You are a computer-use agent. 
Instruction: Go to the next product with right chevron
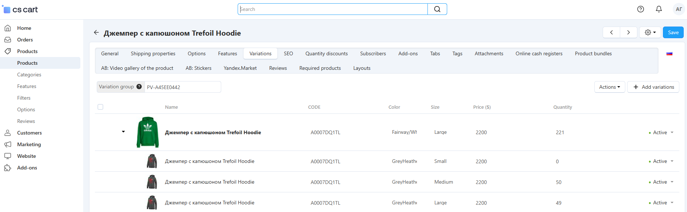tap(628, 32)
